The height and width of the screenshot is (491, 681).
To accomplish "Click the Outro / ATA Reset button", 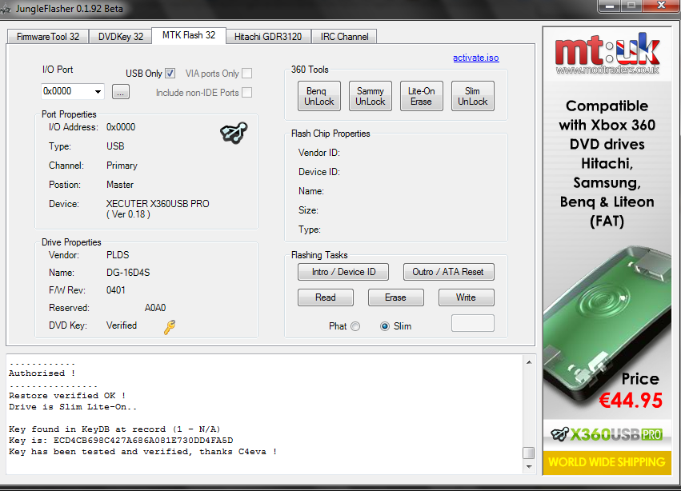I will [x=448, y=272].
